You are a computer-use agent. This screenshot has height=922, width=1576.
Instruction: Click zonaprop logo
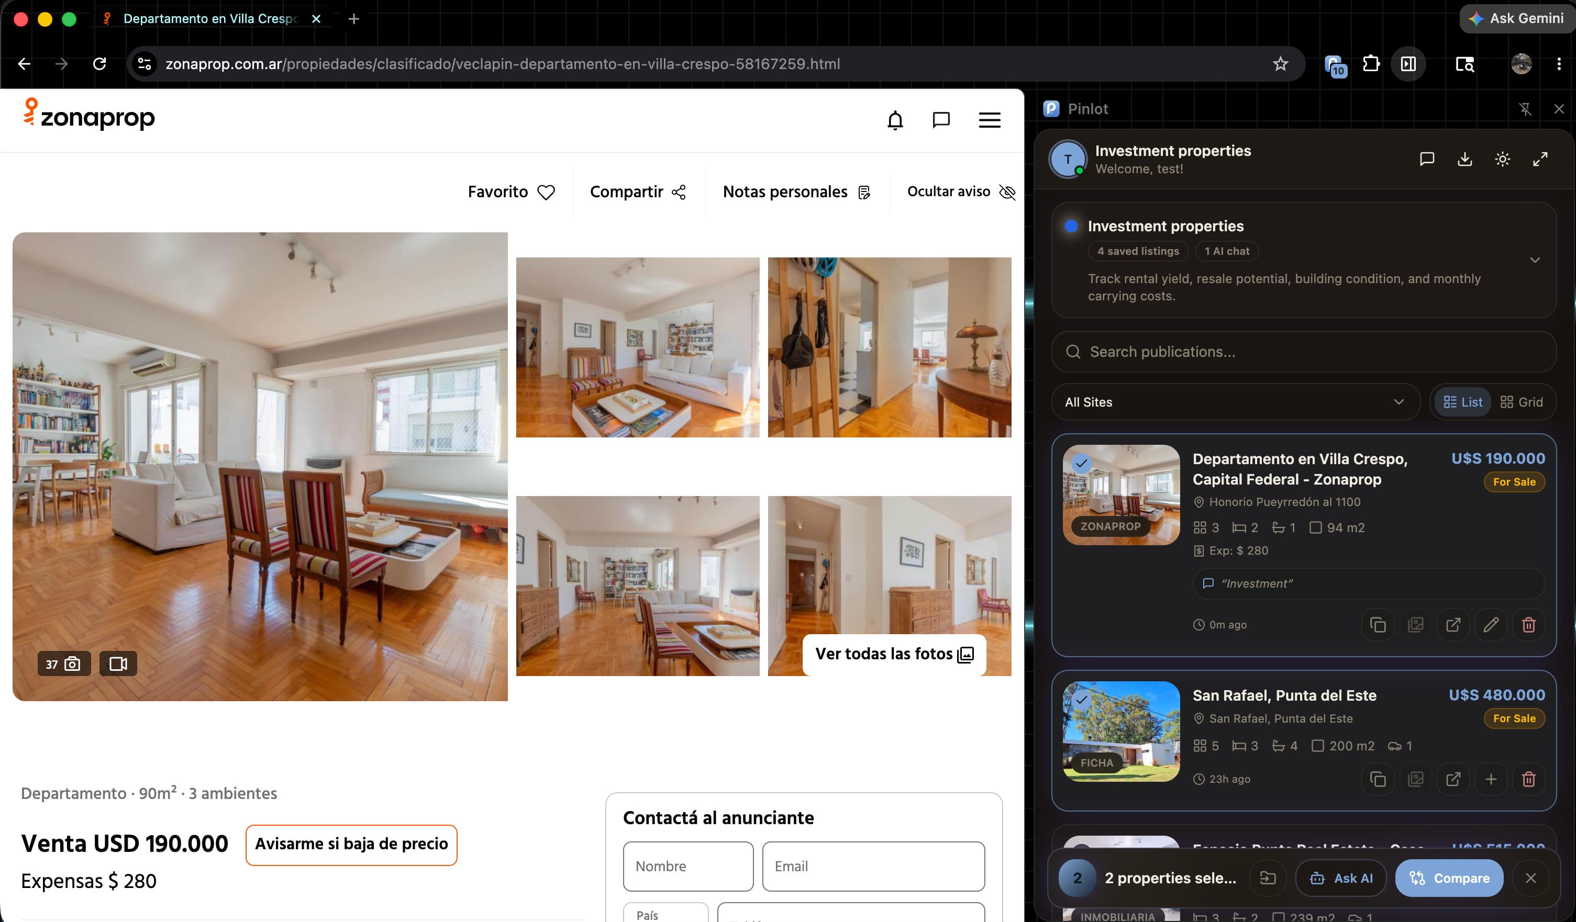click(88, 115)
